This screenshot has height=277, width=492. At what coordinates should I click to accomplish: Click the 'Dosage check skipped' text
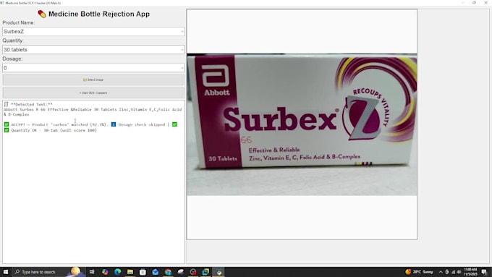pos(142,124)
